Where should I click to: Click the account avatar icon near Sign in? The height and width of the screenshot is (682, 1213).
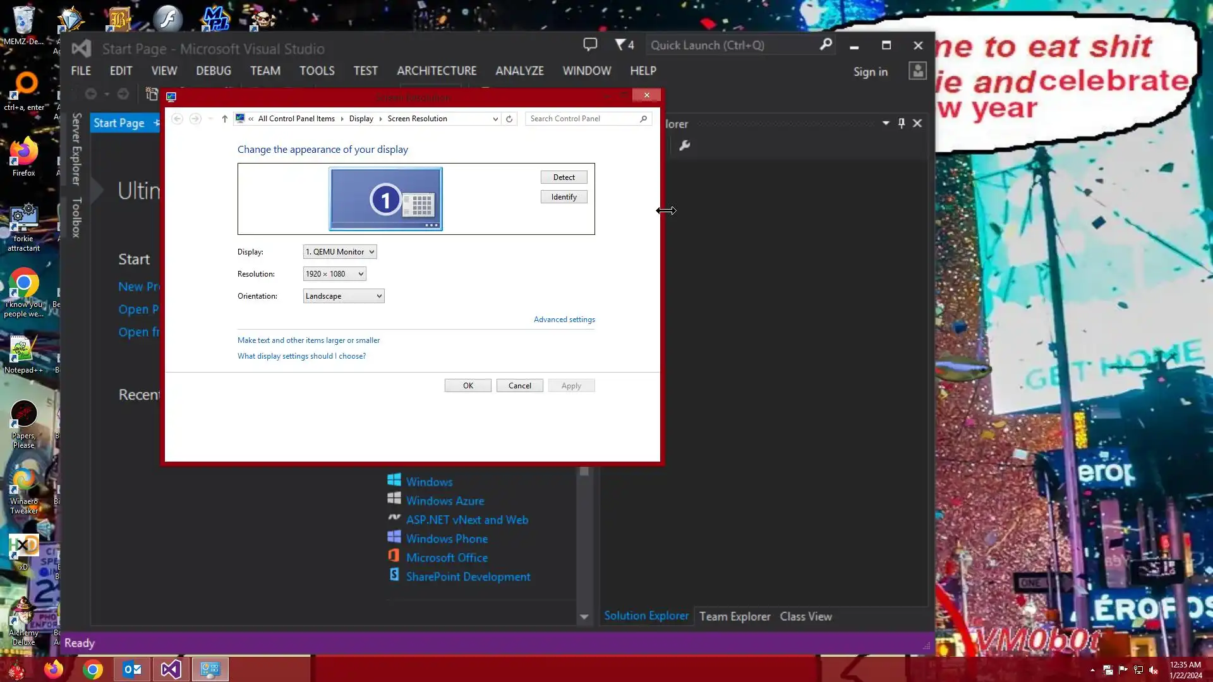(917, 71)
